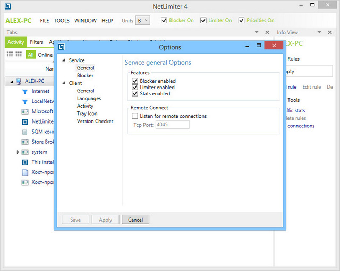The width and height of the screenshot is (340, 271).
Task: Click the first grid view icon
Action: point(10,55)
